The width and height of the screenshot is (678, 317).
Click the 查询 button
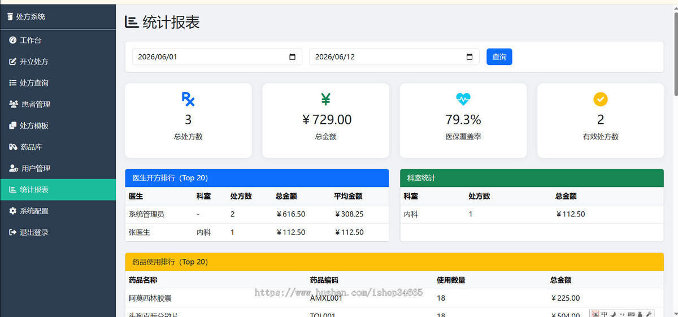tap(499, 57)
